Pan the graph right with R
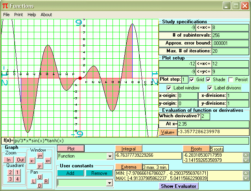251x191 pixels. click(46, 181)
